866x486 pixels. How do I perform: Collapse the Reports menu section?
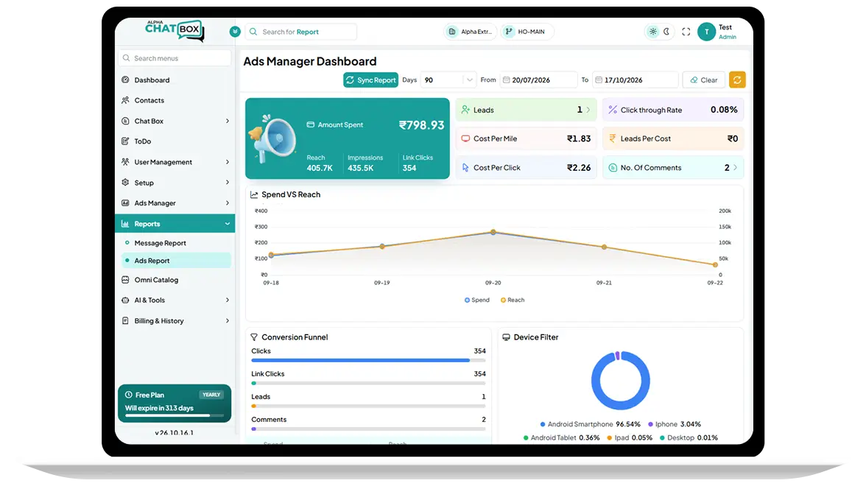point(175,224)
